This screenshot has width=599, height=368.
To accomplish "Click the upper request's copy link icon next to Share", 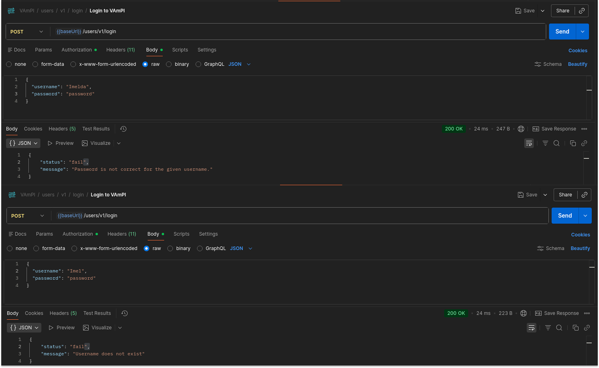I will (x=582, y=11).
